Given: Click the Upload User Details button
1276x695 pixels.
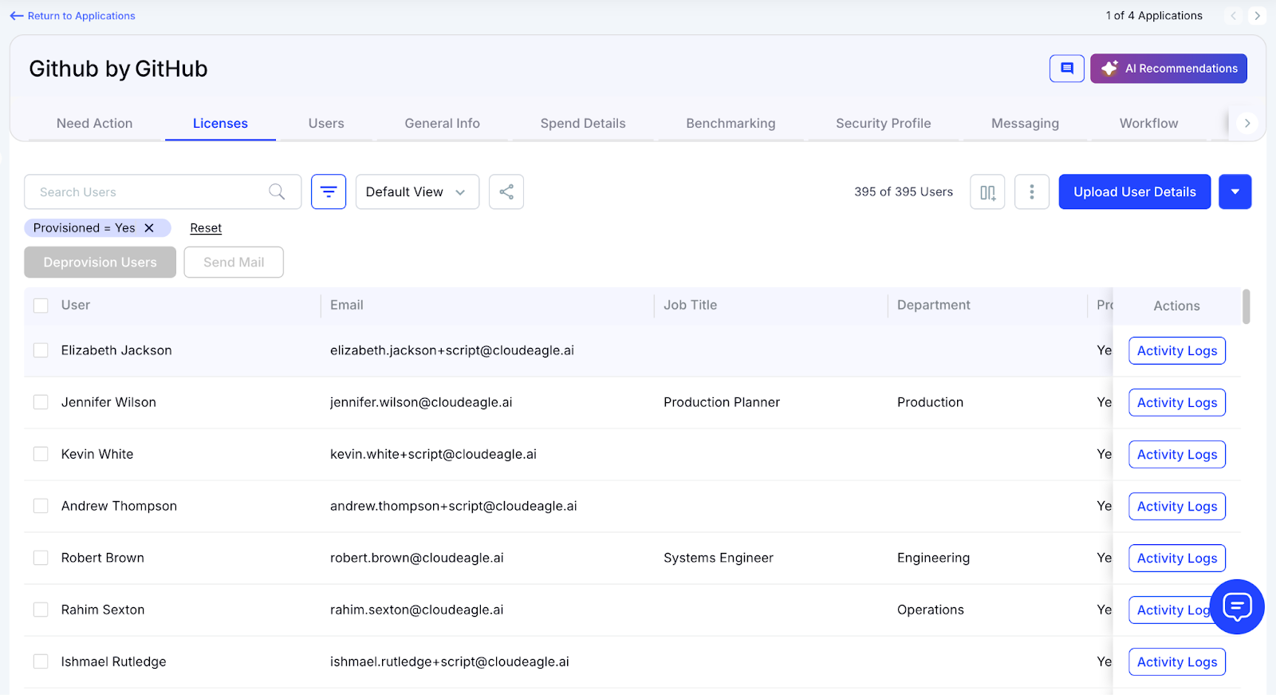Looking at the screenshot, I should [x=1135, y=192].
